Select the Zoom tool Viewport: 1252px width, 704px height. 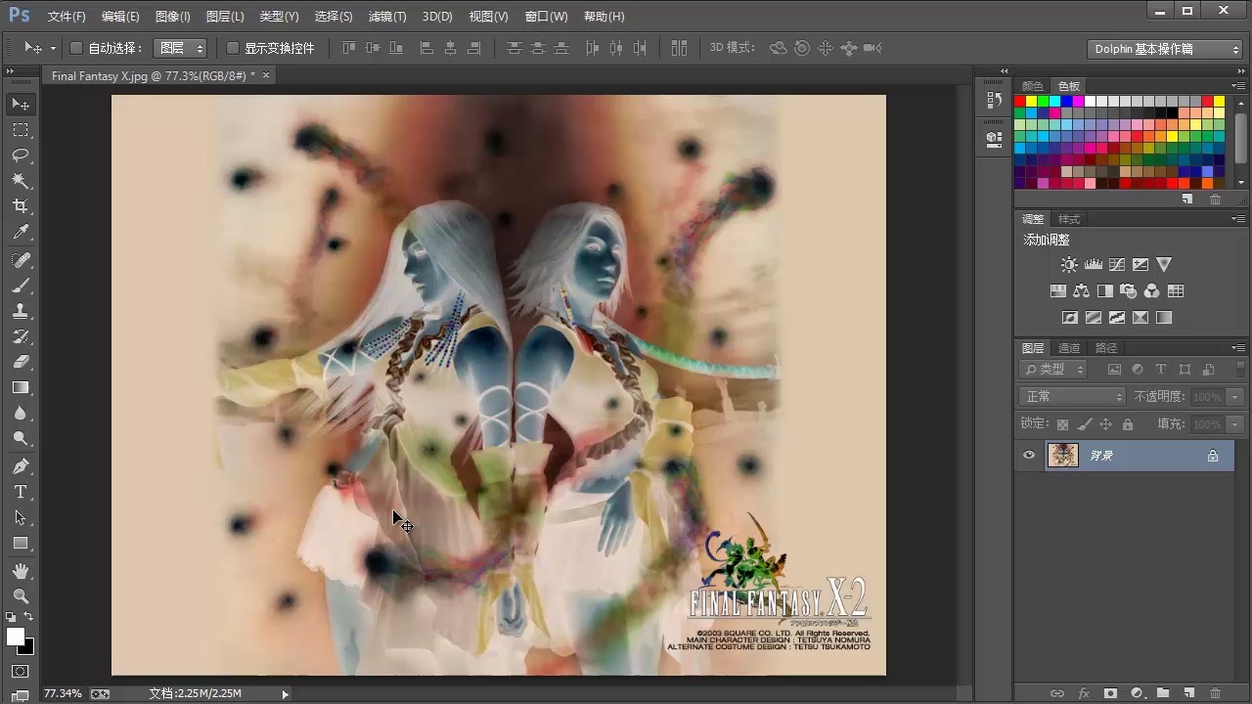click(21, 595)
